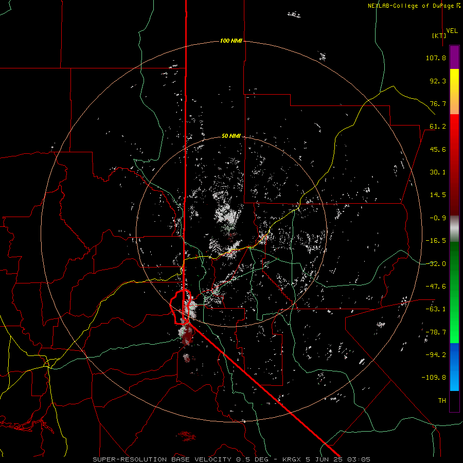Click the -32.0 velocity scale value
This screenshot has width=463, height=463.
pos(436,264)
